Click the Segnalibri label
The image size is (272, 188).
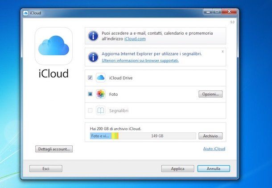click(x=119, y=110)
